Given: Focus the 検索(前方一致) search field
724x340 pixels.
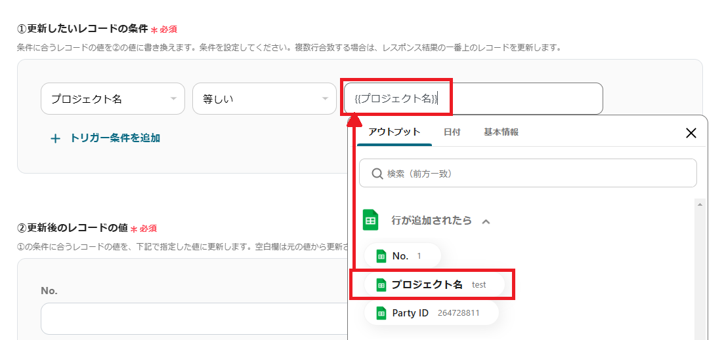Looking at the screenshot, I should point(532,174).
